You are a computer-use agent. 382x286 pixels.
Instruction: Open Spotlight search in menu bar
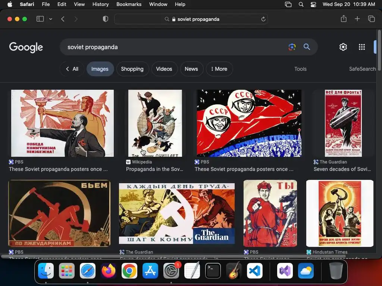(301, 4)
